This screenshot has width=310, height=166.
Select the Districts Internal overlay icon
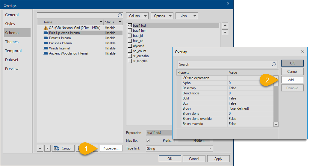pyautogui.click(x=46, y=38)
